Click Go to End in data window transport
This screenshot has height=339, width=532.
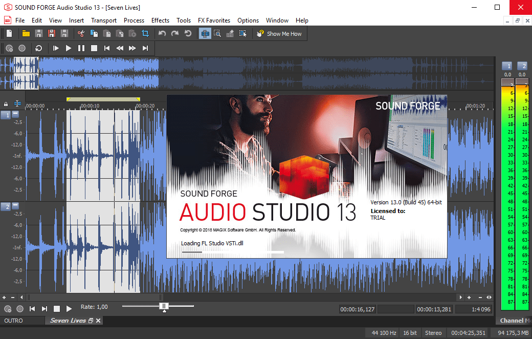tap(45, 309)
